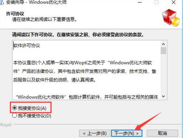Viewport: 183px width, 138px height.
Task: Click the Wopti label at the bottom left
Action: pyautogui.click(x=6, y=125)
